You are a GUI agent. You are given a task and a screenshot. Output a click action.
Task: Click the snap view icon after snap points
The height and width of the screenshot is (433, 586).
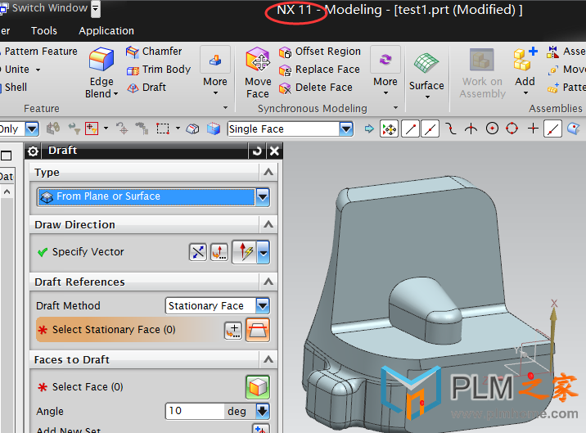[x=574, y=129]
